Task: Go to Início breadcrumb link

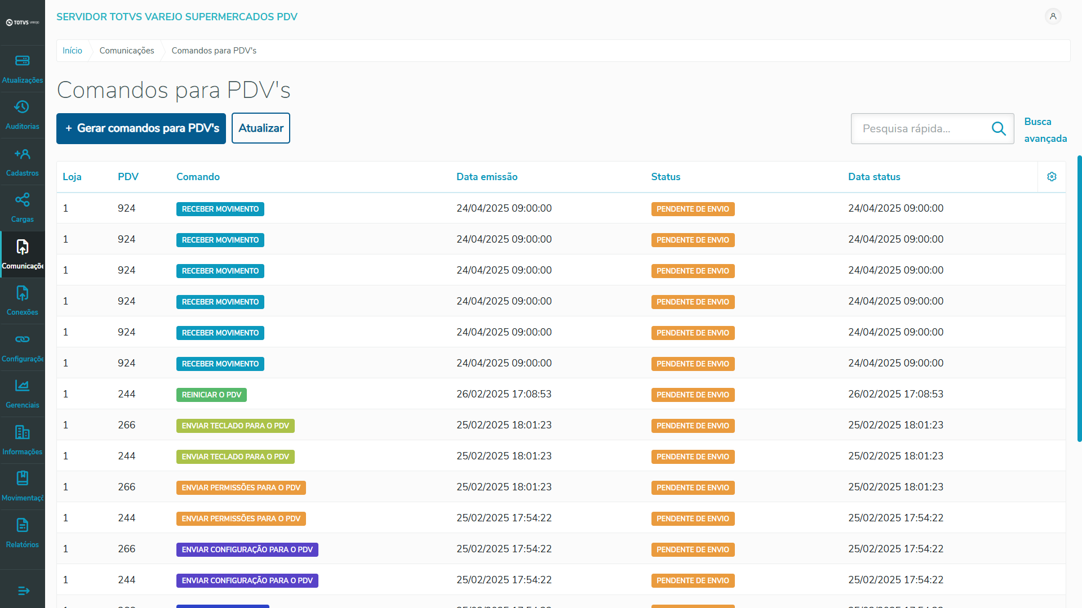Action: (x=72, y=51)
